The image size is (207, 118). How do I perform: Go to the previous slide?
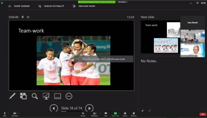[x=54, y=108]
